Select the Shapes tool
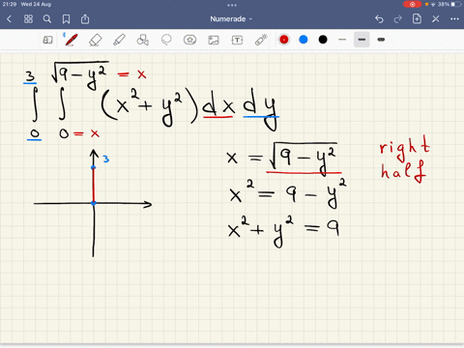464x348 pixels. tap(143, 40)
